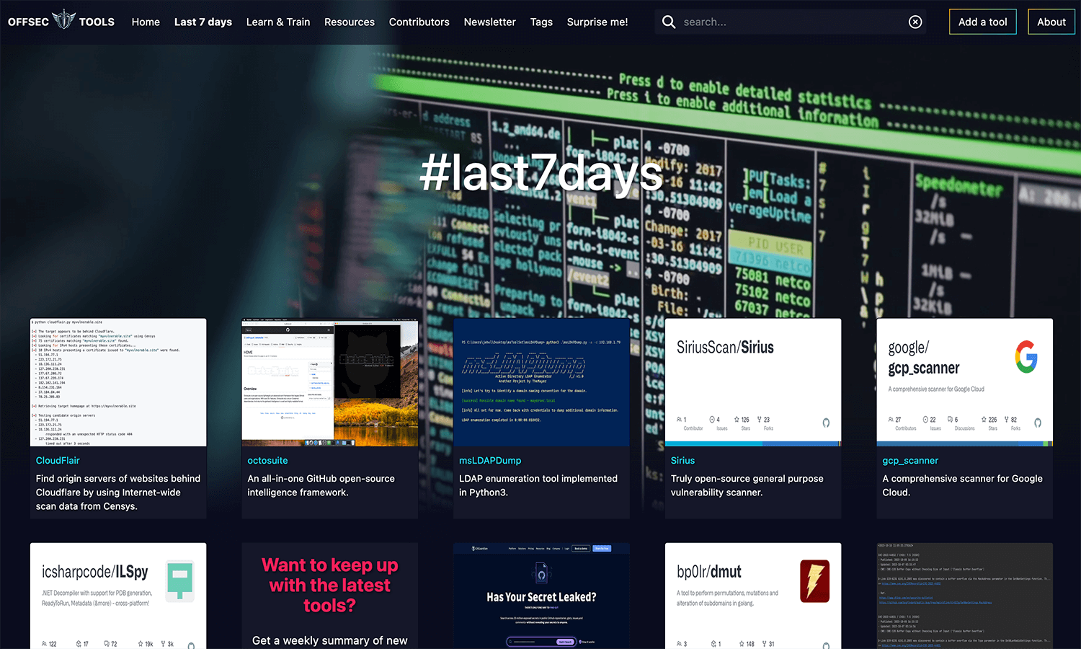Click 'An all-in-one GitHub open-source' description
Image resolution: width=1081 pixels, height=649 pixels.
321,485
